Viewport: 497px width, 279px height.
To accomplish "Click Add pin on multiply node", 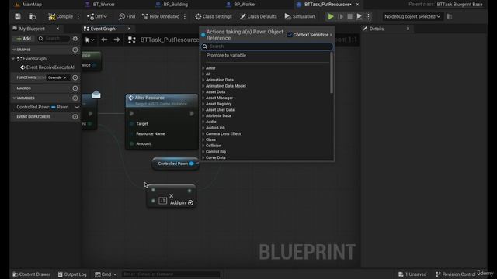I will pos(182,203).
